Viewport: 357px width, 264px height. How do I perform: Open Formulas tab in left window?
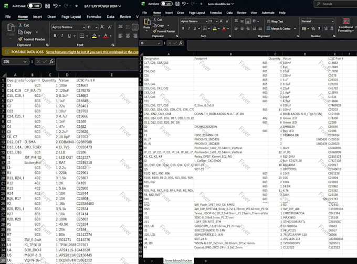click(x=94, y=17)
